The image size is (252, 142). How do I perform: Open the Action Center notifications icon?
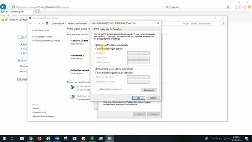point(246,138)
